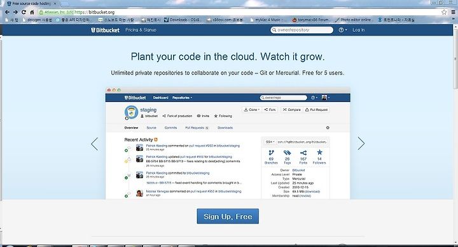
Task: Click the magnifier icon in the search box
Action: coord(274,30)
